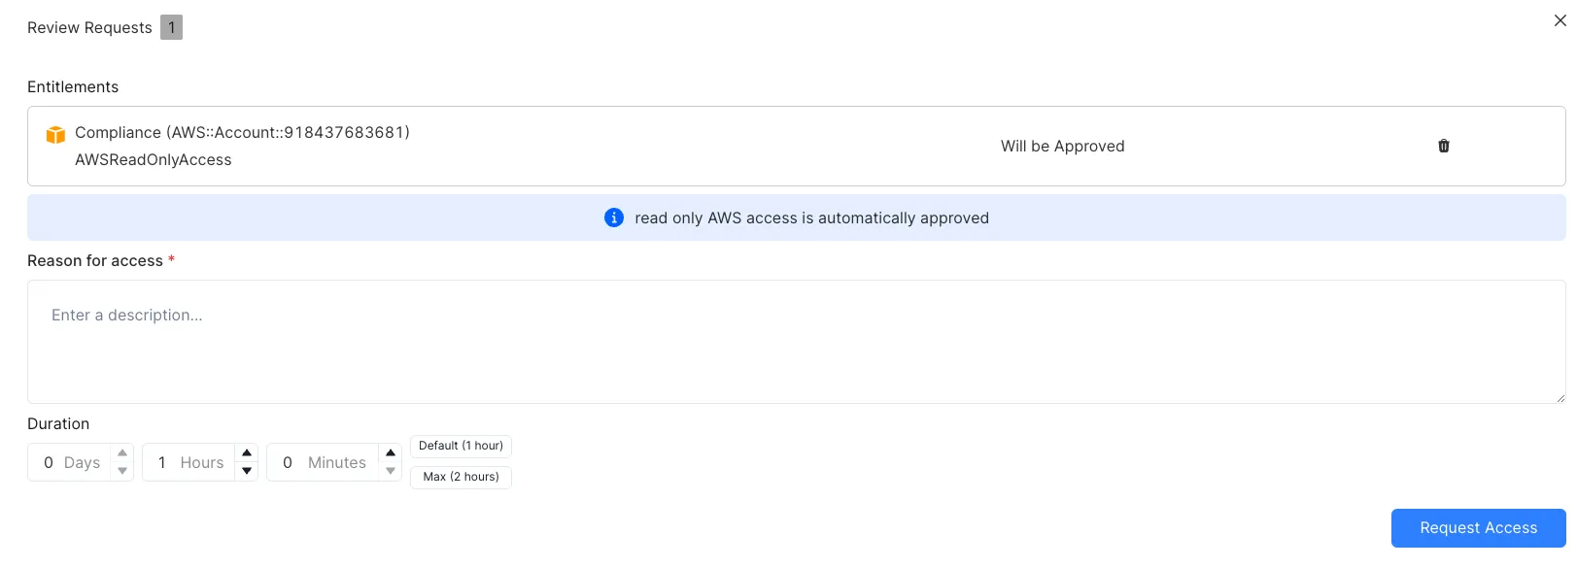
Task: Close the Review Requests dialog
Action: (x=1560, y=20)
